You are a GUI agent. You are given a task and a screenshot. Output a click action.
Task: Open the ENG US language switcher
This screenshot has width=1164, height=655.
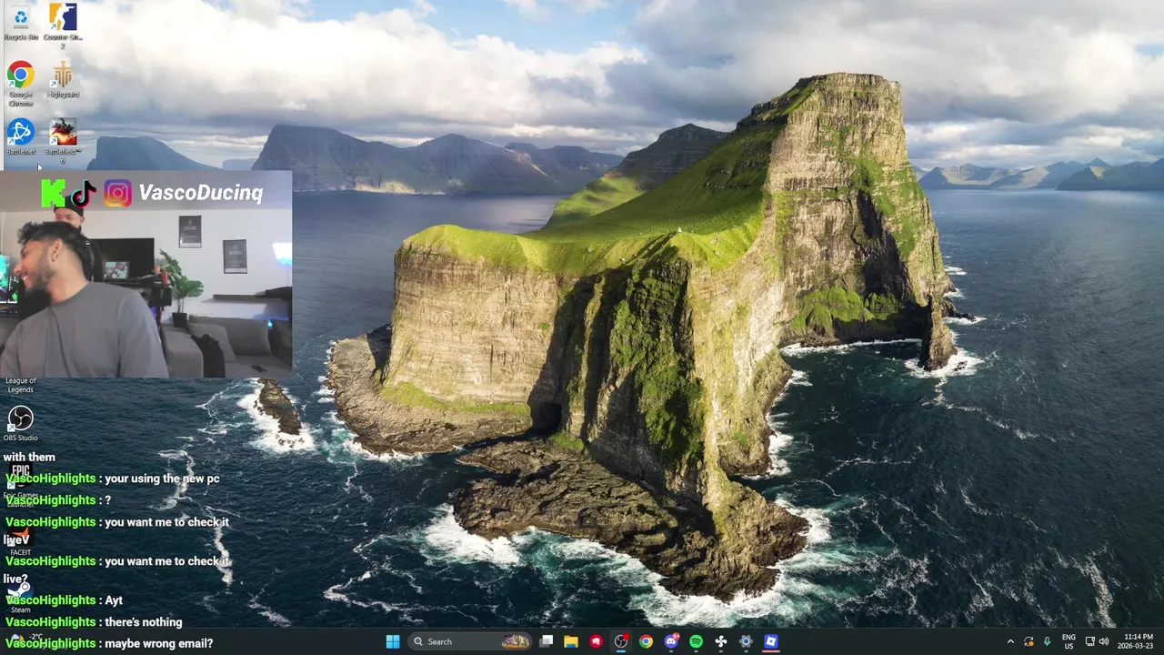click(1069, 641)
